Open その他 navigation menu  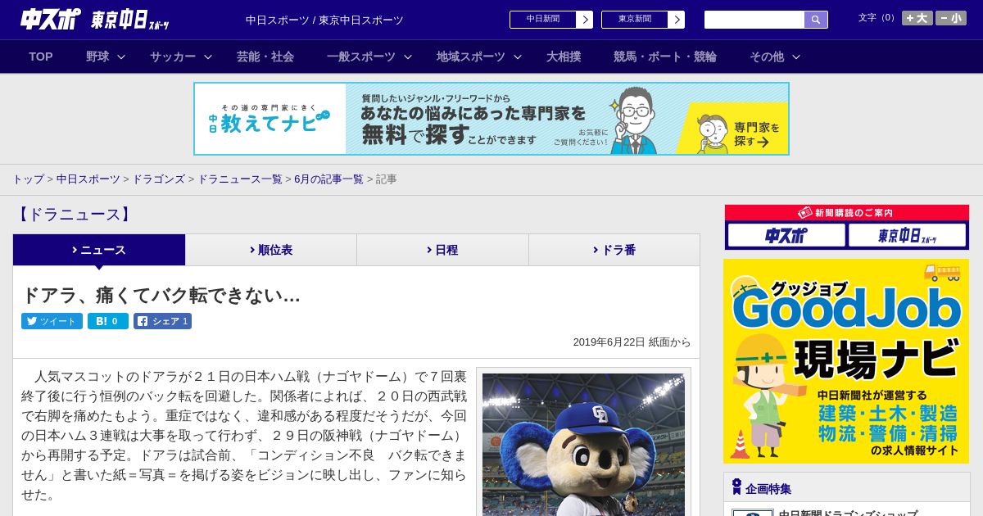click(767, 57)
